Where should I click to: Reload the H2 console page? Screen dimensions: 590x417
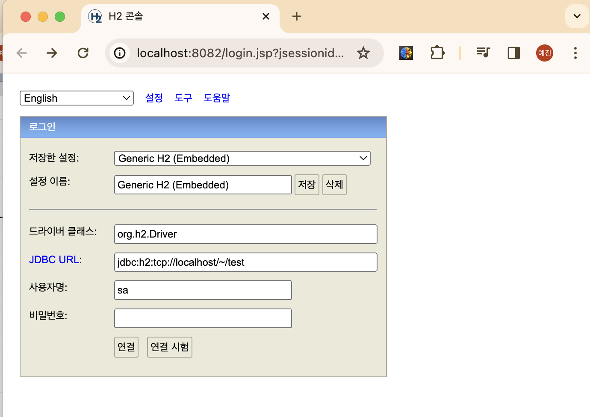83,53
